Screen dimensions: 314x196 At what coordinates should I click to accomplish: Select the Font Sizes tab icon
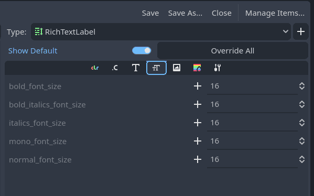tap(156, 68)
